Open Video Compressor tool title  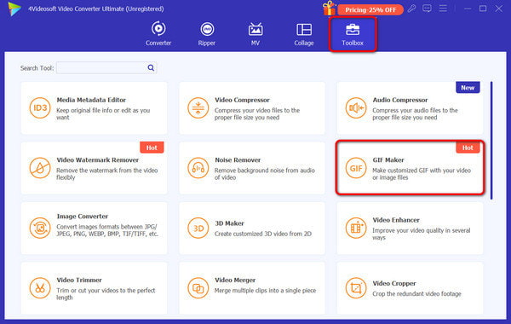pos(242,100)
